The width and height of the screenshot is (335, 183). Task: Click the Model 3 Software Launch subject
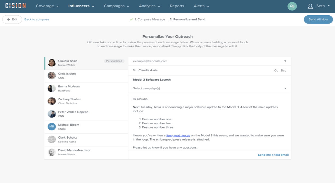(152, 80)
